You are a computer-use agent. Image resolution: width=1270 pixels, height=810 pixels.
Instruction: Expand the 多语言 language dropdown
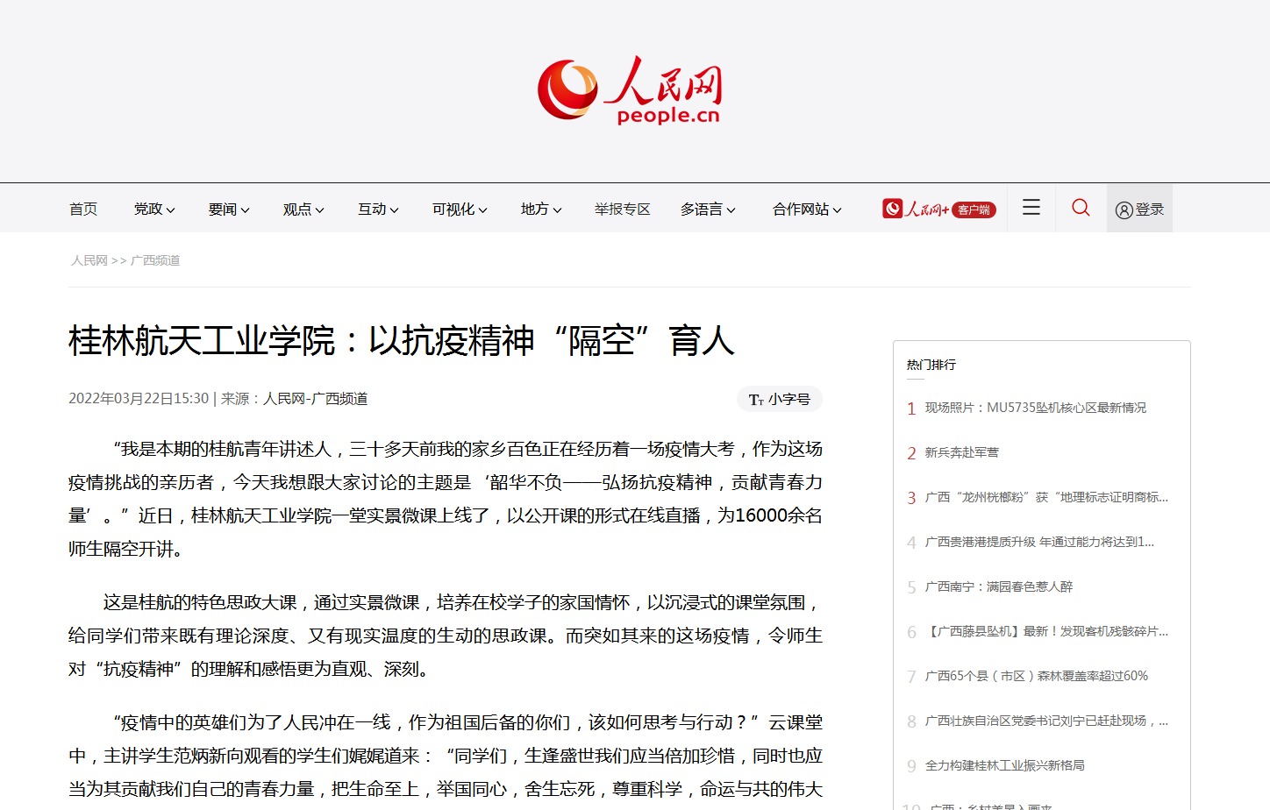pos(708,210)
